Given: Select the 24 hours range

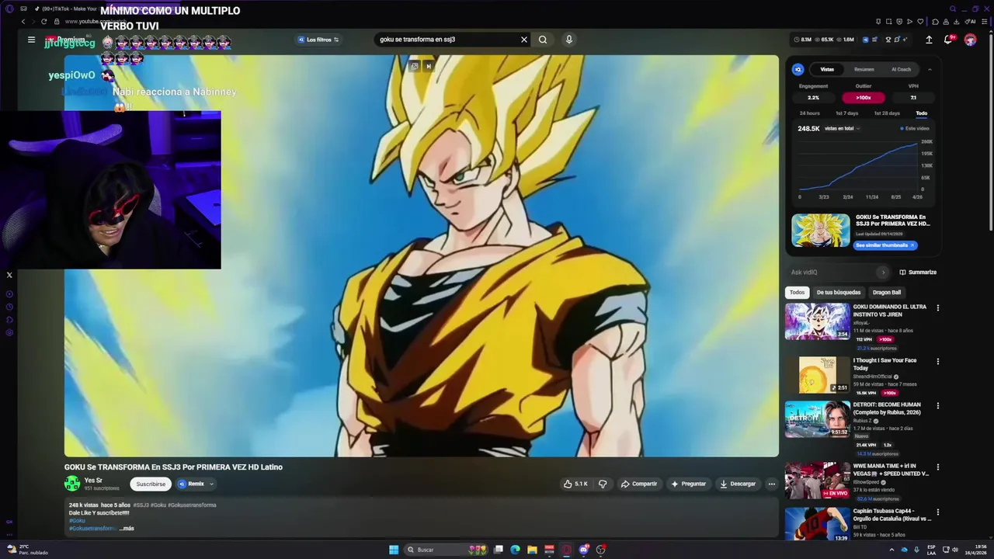Looking at the screenshot, I should pos(809,113).
